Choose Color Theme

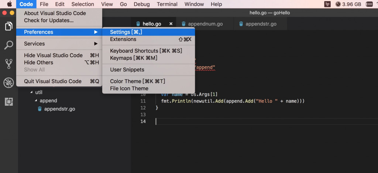148,81
